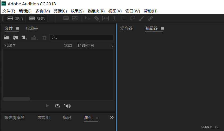224x131 pixels.
Task: Switch to the 媒体浏览器 tab
Action: coord(14,118)
